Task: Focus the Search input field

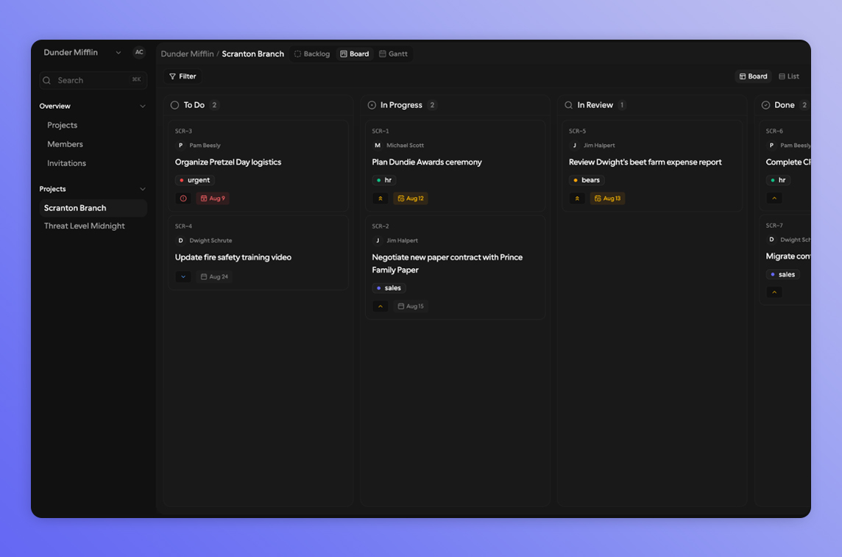Action: [93, 80]
